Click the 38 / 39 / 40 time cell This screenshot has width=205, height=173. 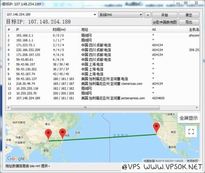61,65
